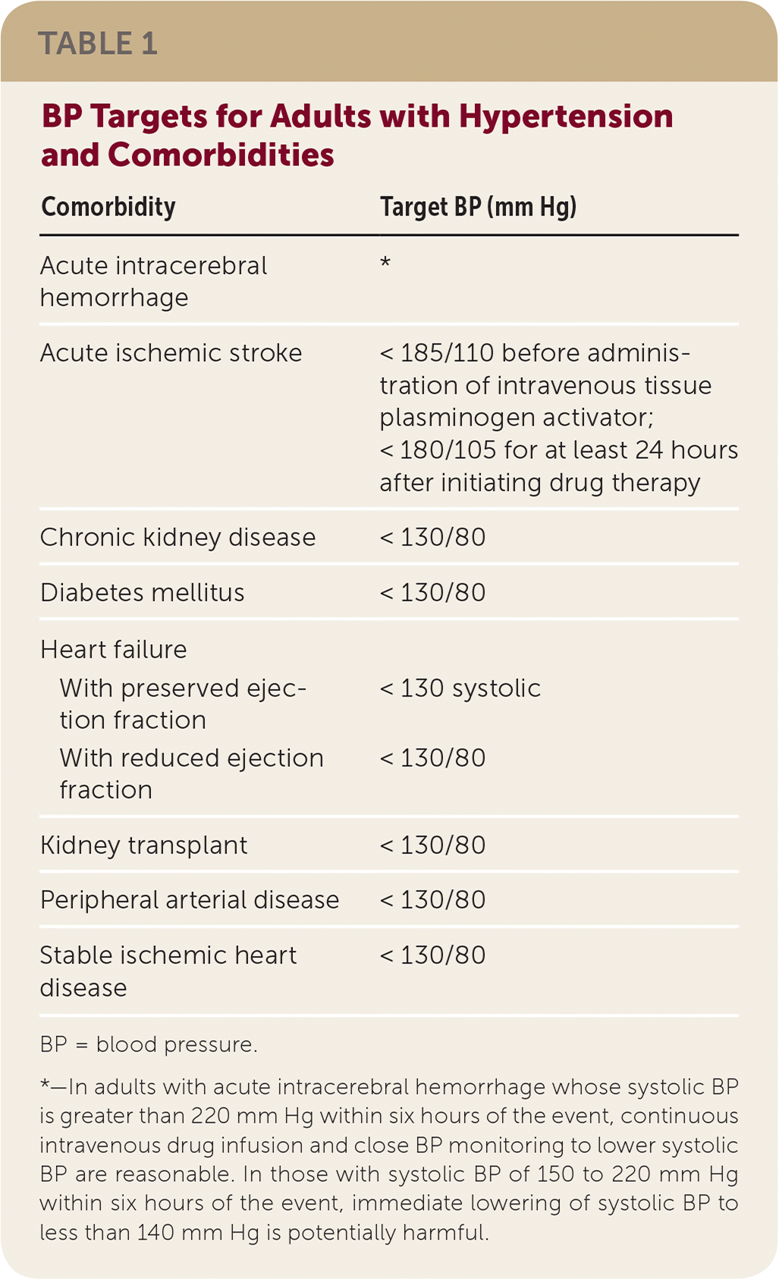779x1279 pixels.
Task: Click the Diabetes mellitus target value
Action: (432, 592)
